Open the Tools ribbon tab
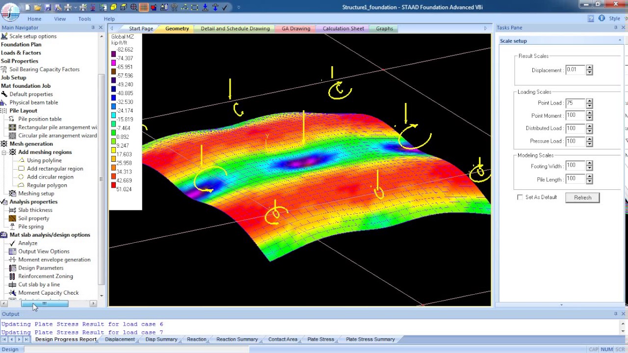The image size is (628, 353). [x=84, y=19]
